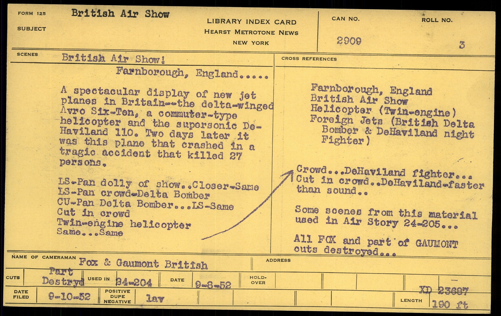Click the typed subject title 'British Air Show'

click(120, 14)
